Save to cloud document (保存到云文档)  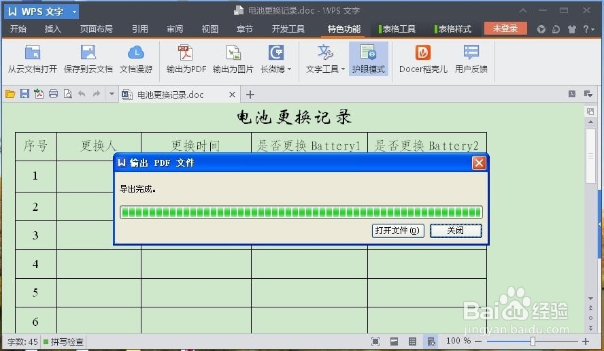(88, 59)
